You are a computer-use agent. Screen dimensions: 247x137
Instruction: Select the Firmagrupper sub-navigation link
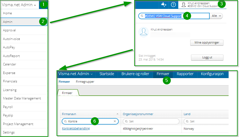pyautogui.click(x=85, y=82)
